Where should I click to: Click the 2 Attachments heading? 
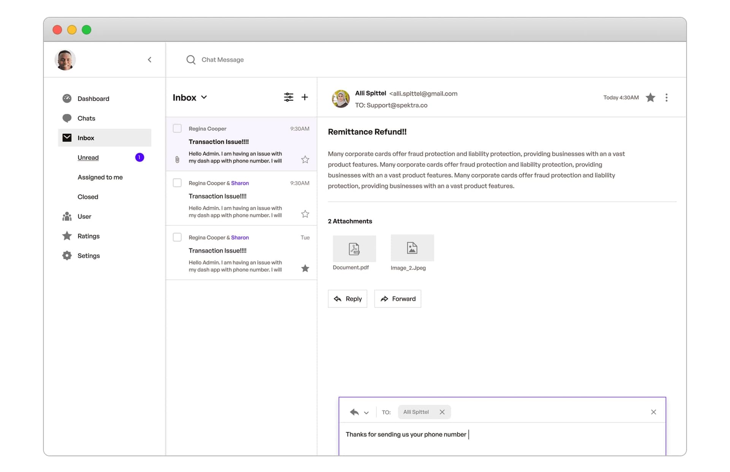(x=350, y=221)
